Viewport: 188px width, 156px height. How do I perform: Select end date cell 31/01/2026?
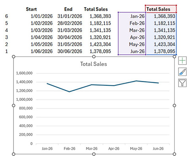coord(70,16)
